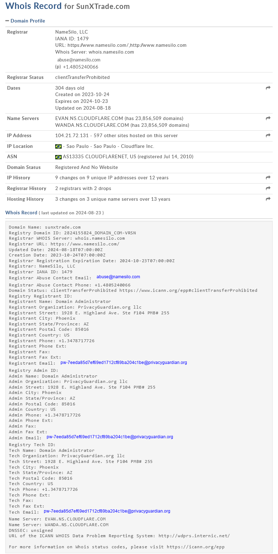Select the IP address 104.21.72.131 text
This screenshot has width=278, height=554.
click(x=72, y=135)
